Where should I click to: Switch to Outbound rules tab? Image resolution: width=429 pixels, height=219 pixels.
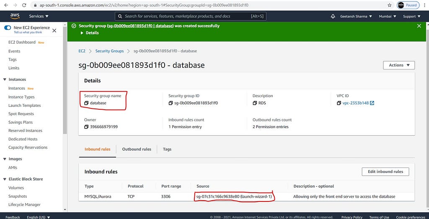(x=137, y=149)
